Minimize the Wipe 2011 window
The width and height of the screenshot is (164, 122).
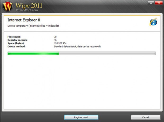[151, 3]
